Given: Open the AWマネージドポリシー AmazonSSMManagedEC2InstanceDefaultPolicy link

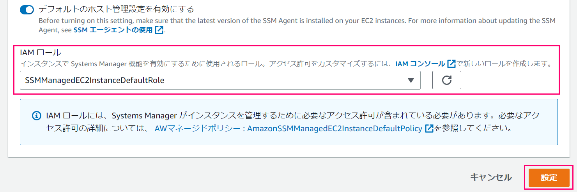Looking at the screenshot, I should 288,129.
